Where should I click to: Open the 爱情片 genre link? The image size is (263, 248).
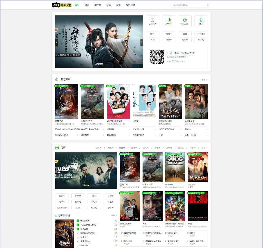click(x=122, y=148)
